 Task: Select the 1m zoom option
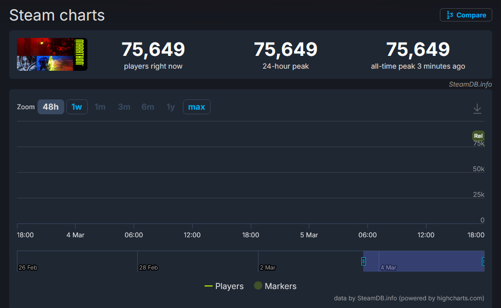pos(100,107)
